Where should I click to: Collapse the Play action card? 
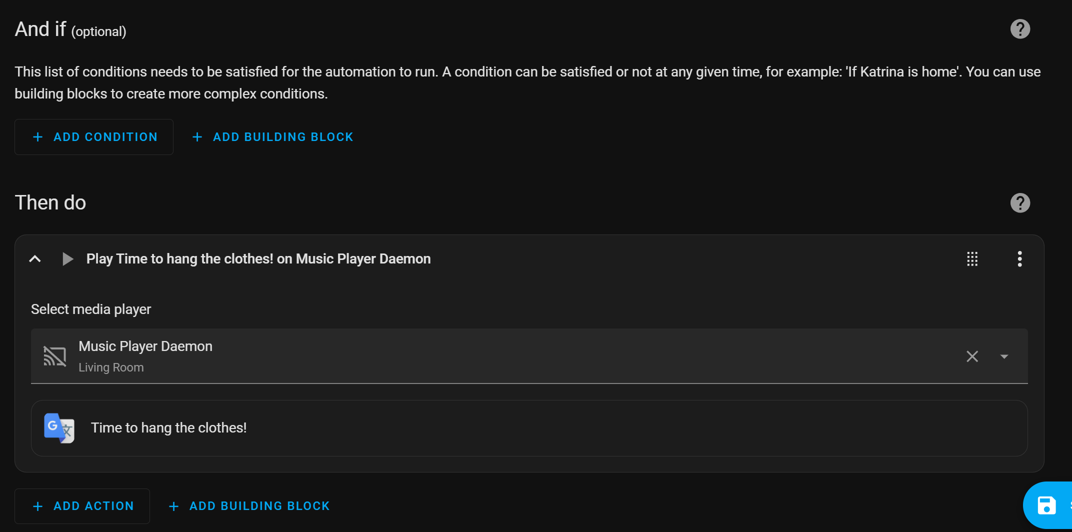coord(35,258)
